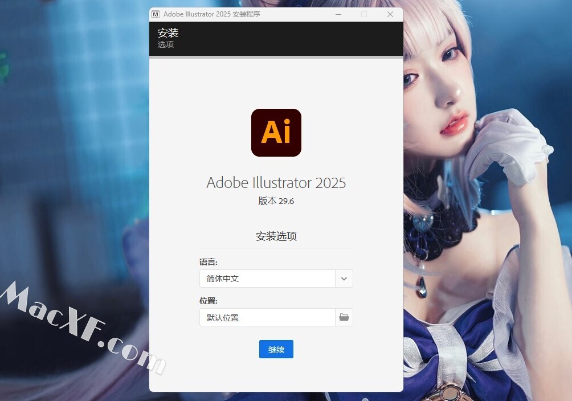Click the maximize button in title bar
Viewport: 572px width, 401px height.
pos(364,14)
